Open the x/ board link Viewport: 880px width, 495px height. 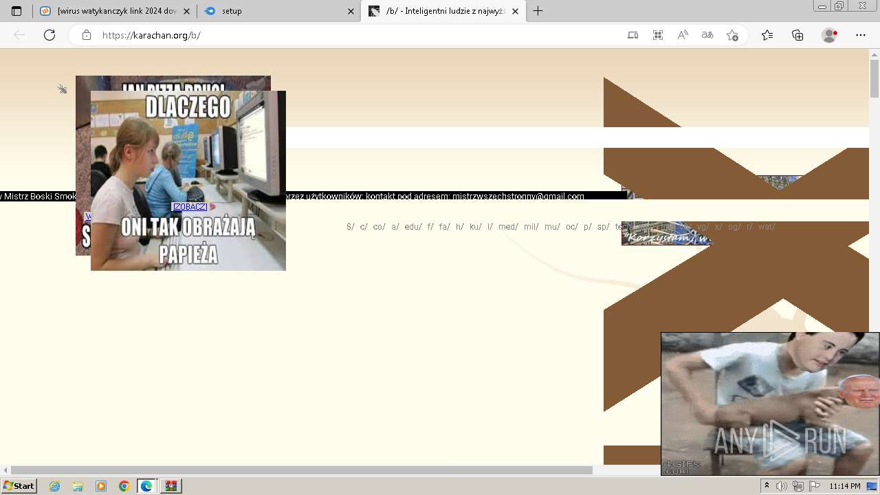[718, 227]
